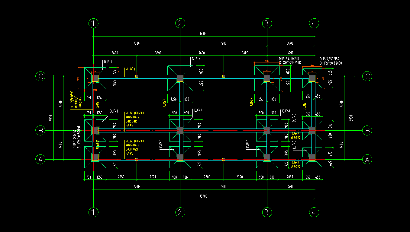Click the JLL2(3)300x600 beam annotation
This screenshot has width=410, height=232.
[135, 141]
